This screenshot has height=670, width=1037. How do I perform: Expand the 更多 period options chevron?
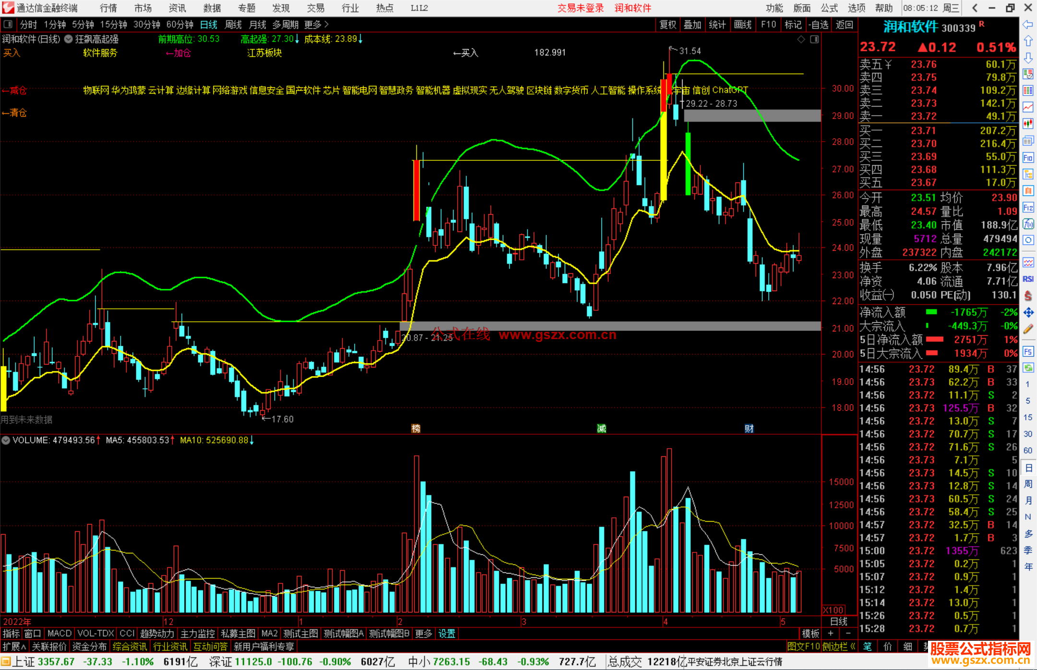326,24
